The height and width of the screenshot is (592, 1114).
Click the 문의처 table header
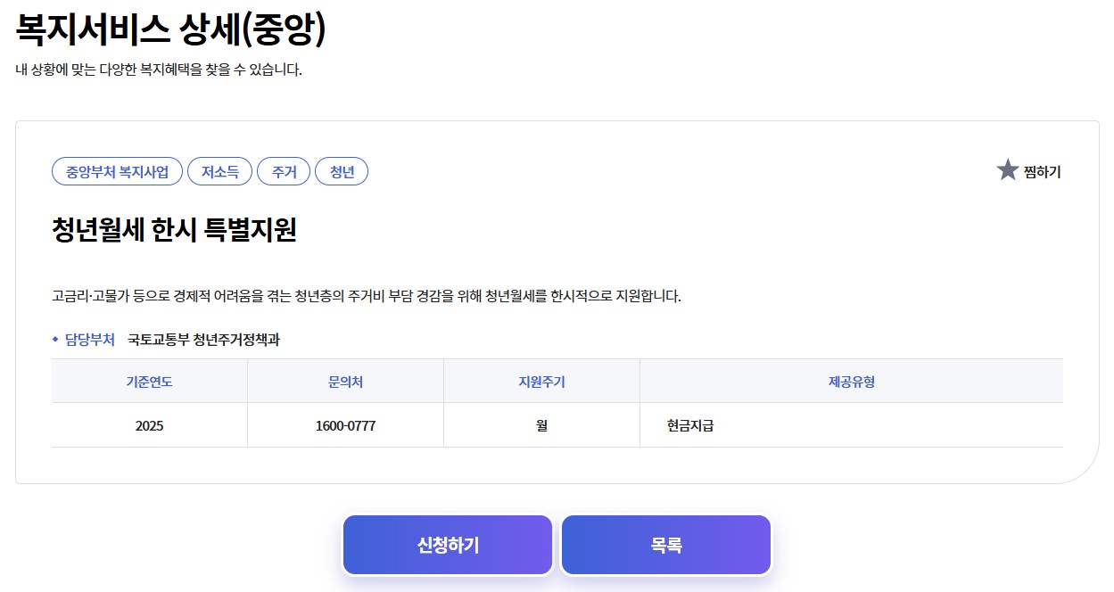pos(344,381)
